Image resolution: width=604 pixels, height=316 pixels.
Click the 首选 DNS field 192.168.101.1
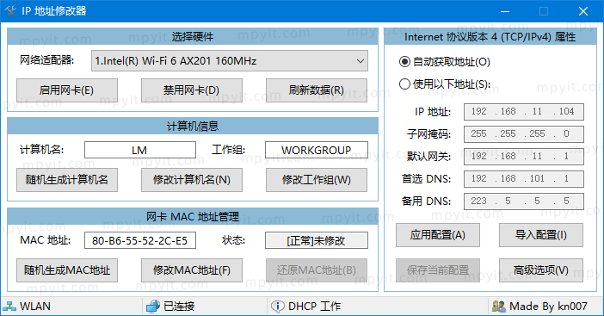pos(524,179)
